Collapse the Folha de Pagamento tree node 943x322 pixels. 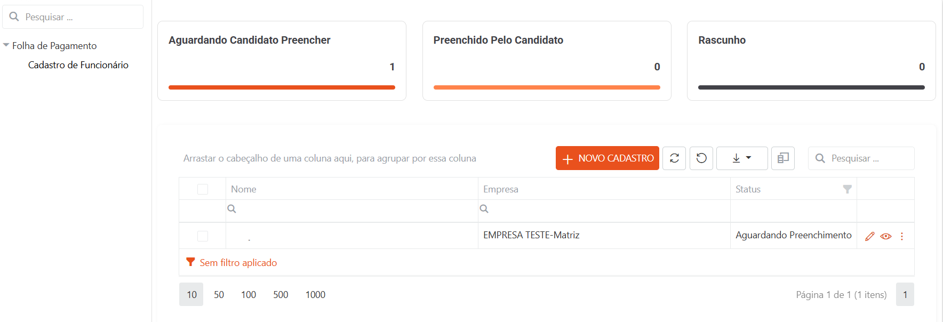(6, 45)
